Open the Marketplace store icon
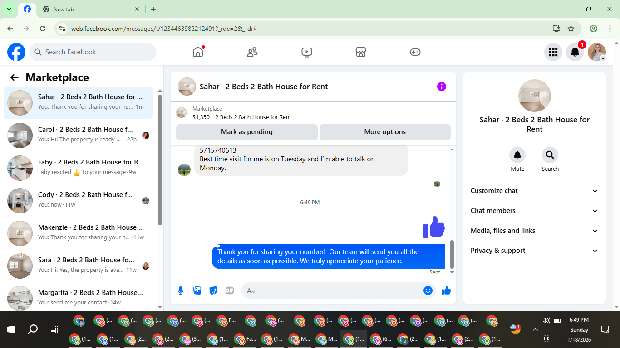620x348 pixels. click(x=361, y=52)
